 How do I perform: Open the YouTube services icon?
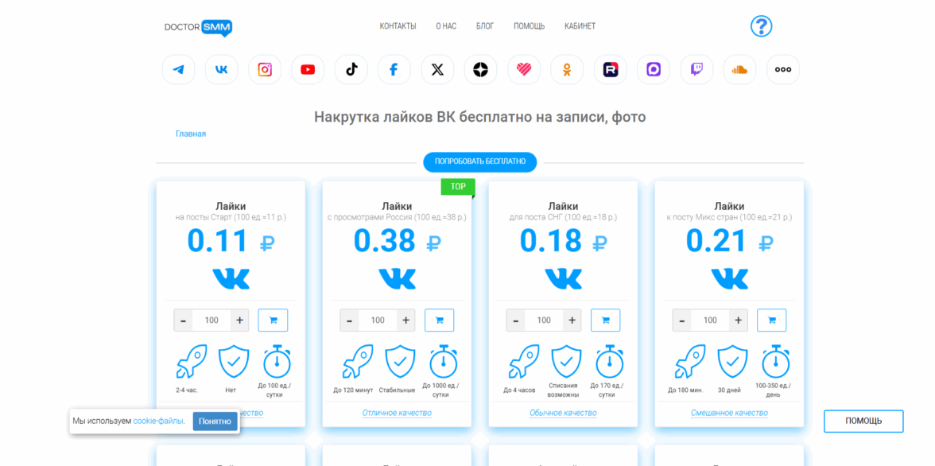[x=308, y=70]
